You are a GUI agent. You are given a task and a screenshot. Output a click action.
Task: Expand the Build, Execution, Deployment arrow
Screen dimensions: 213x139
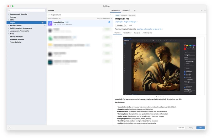pyautogui.click(x=8, y=28)
